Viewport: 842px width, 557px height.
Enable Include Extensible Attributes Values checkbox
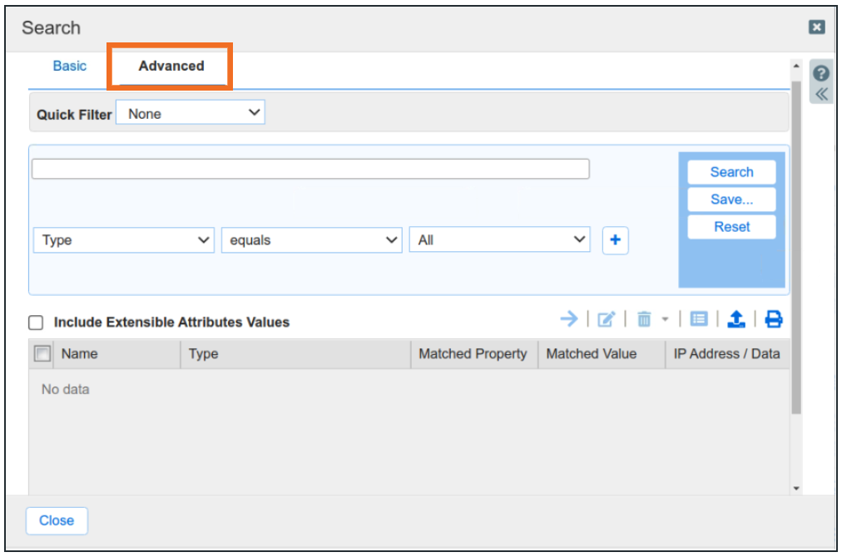(x=36, y=323)
